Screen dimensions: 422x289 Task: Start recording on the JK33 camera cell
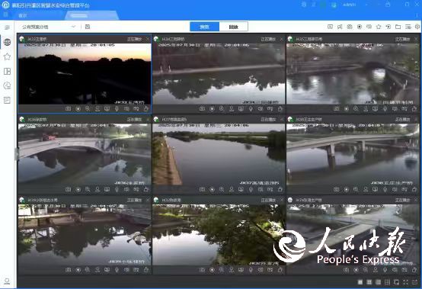pos(78,109)
